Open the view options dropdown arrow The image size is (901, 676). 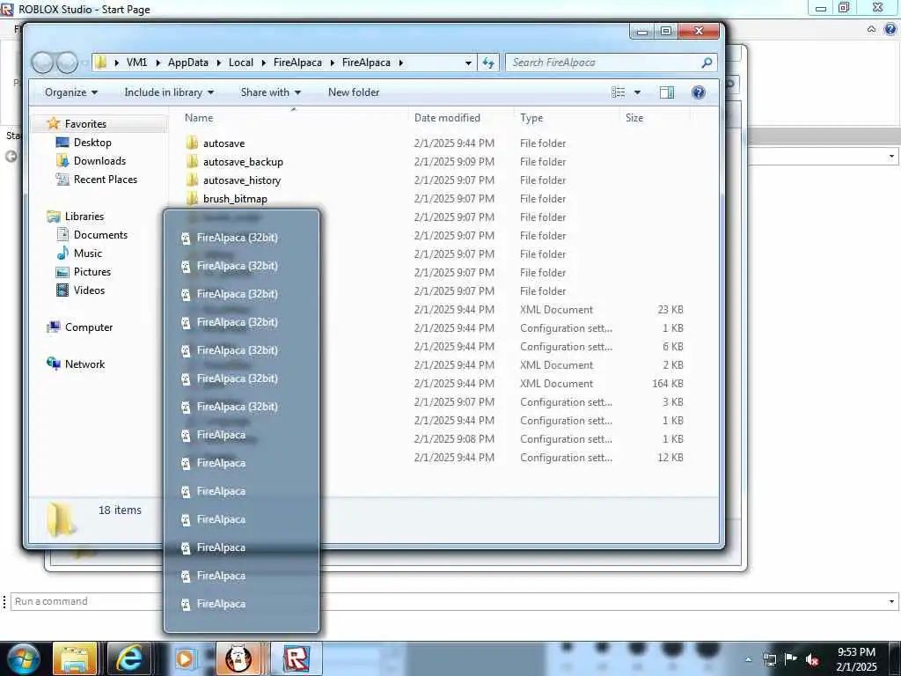pos(637,92)
